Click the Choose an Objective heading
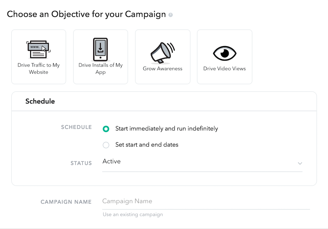This screenshot has height=229, width=328. pos(87,14)
